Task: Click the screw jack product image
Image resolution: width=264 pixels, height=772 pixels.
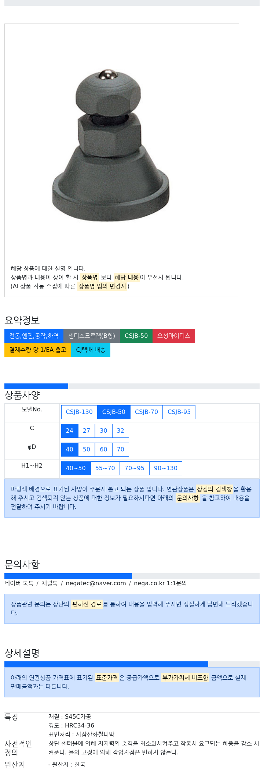Action: (x=111, y=145)
